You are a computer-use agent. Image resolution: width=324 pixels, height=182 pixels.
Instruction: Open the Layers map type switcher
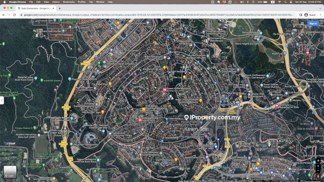tap(10, 172)
